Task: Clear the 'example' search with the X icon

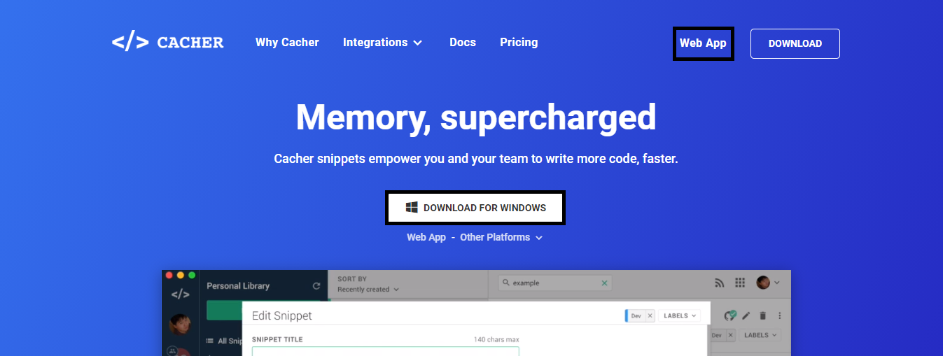Action: coord(605,283)
